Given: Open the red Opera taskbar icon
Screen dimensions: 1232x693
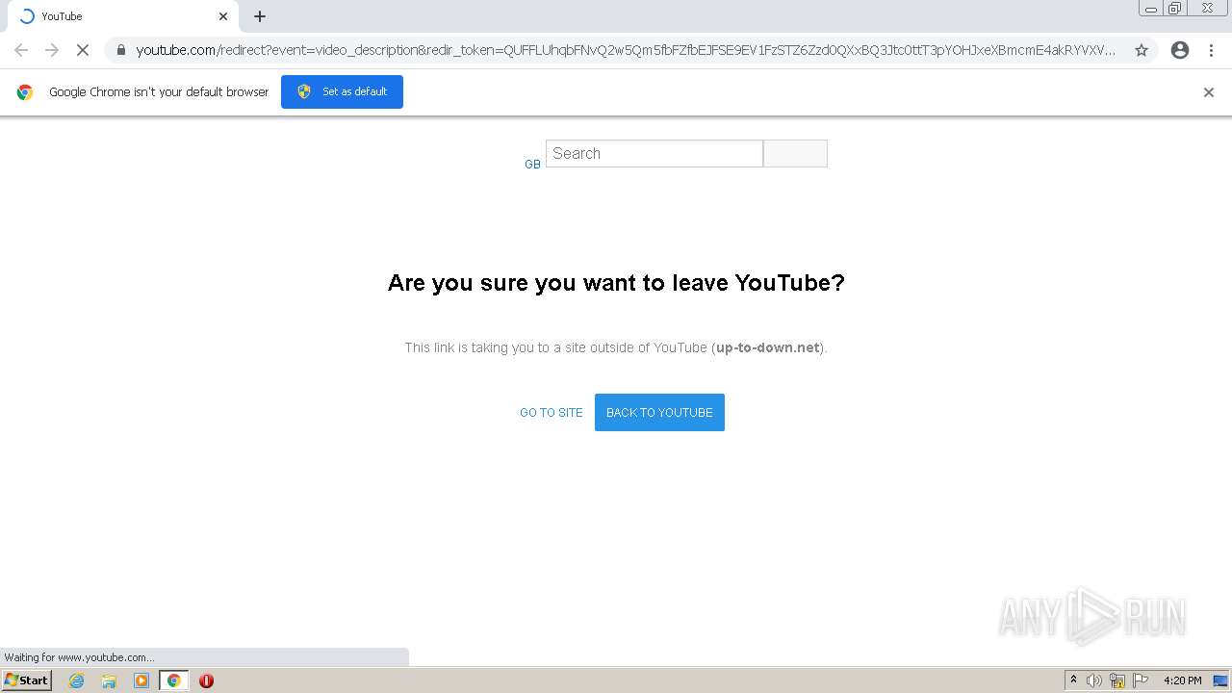Looking at the screenshot, I should [x=206, y=680].
